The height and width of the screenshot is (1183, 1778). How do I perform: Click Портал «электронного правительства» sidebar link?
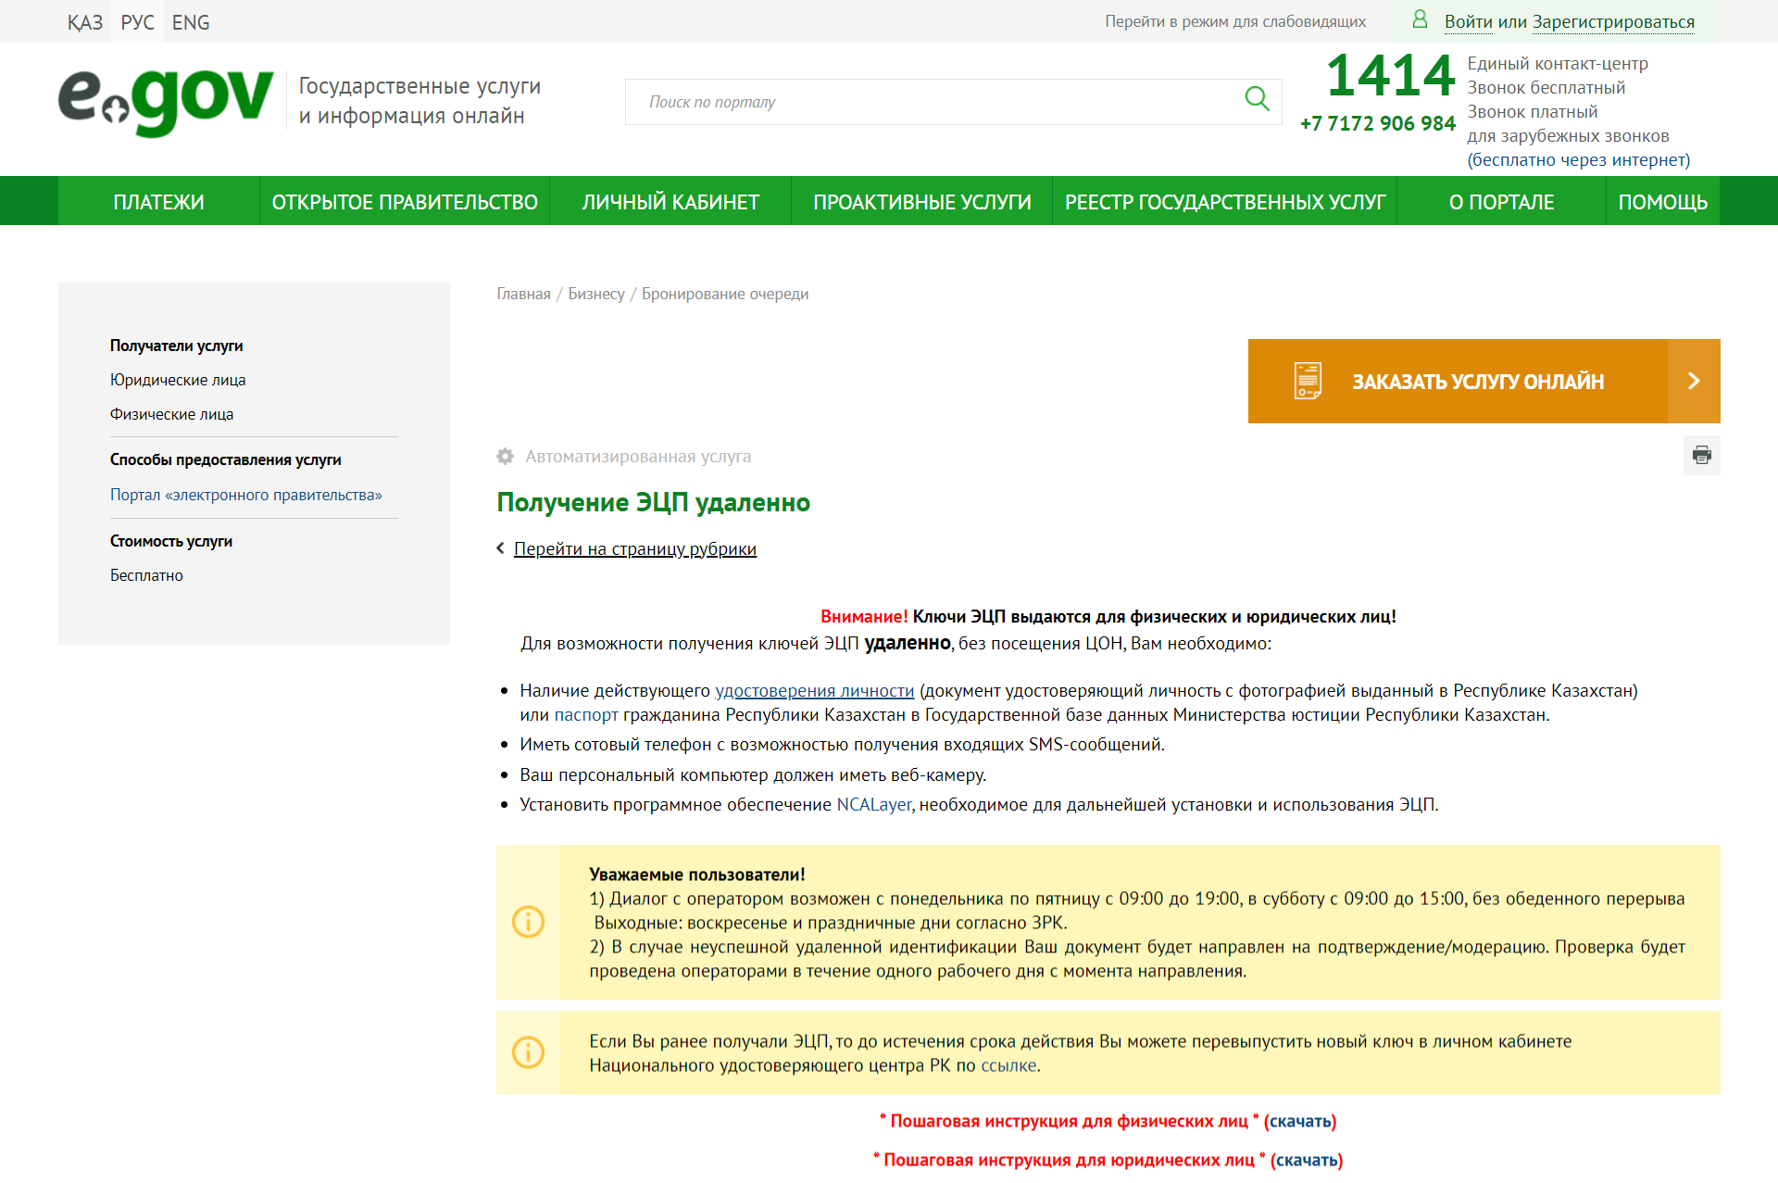pyautogui.click(x=246, y=495)
